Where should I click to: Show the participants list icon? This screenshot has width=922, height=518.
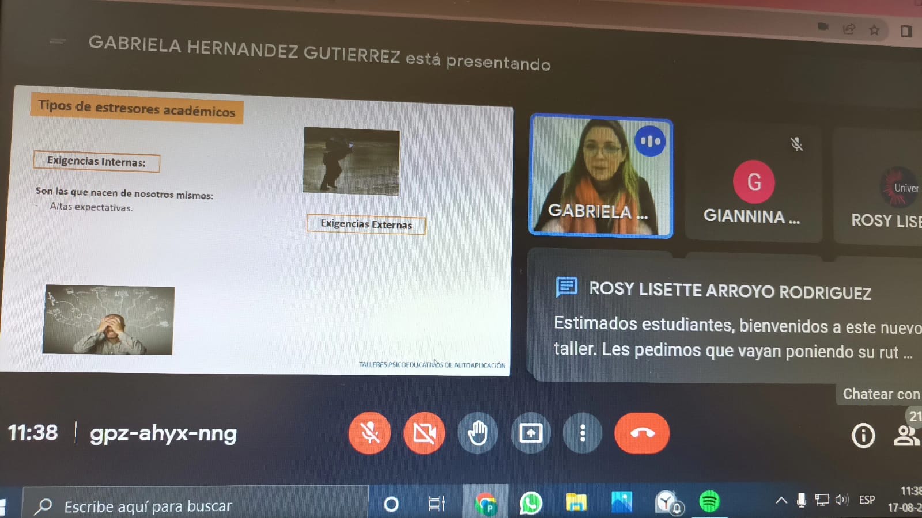click(906, 436)
